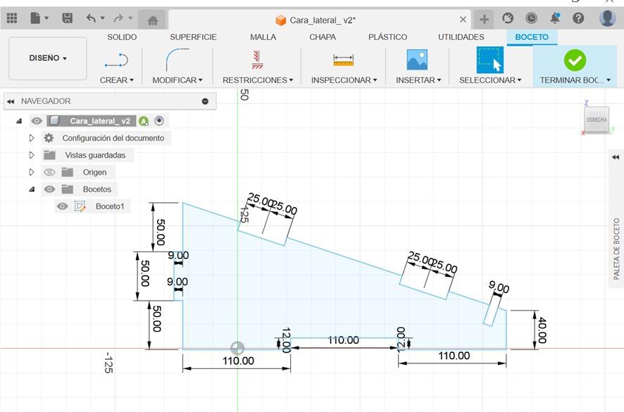This screenshot has height=412, width=624.
Task: Click the gear icon of Configuración del documento
Action: tap(49, 138)
